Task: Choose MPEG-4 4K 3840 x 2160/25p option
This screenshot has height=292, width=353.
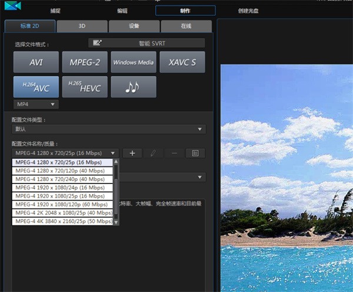Action: tap(63, 221)
